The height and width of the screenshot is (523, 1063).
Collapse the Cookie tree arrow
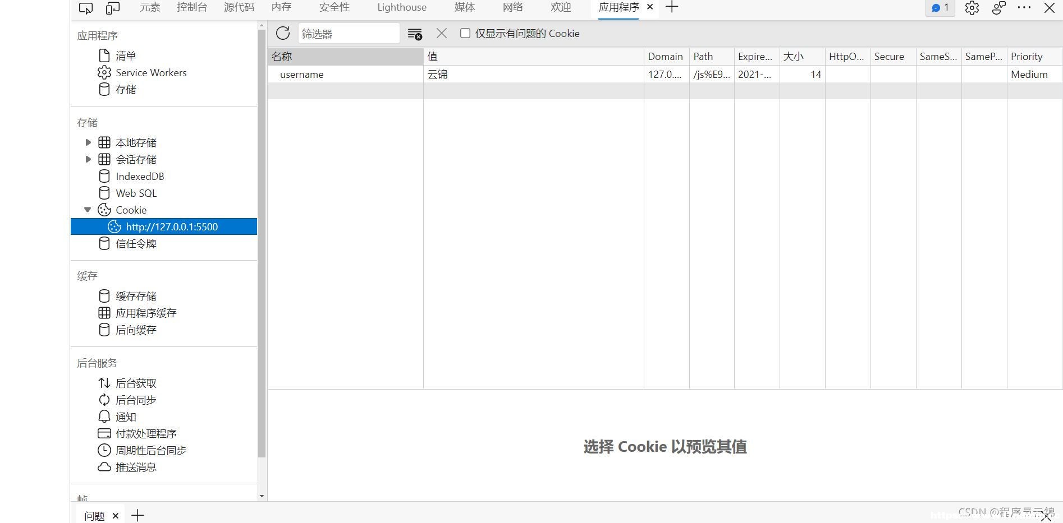(x=88, y=210)
